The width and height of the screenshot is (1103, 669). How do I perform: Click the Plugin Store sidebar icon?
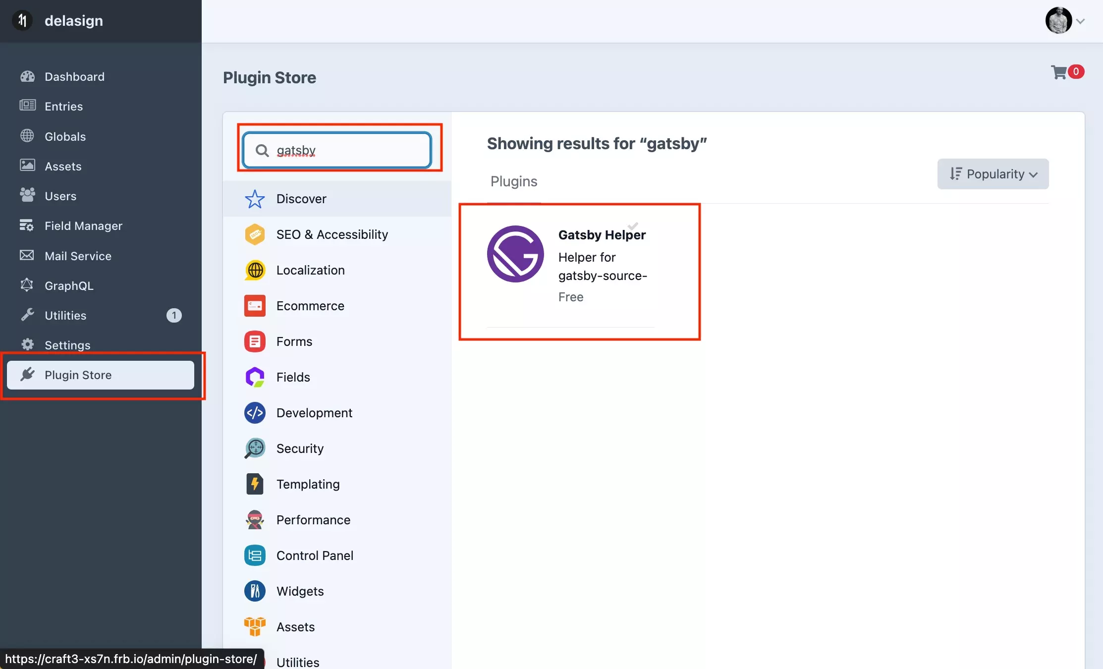click(28, 374)
